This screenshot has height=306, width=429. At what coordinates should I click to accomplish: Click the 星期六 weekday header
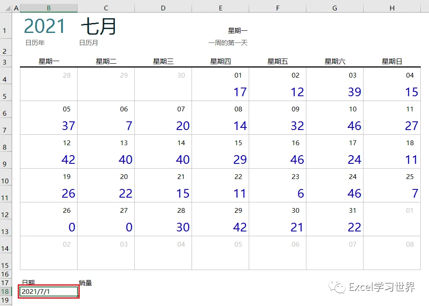tap(335, 61)
